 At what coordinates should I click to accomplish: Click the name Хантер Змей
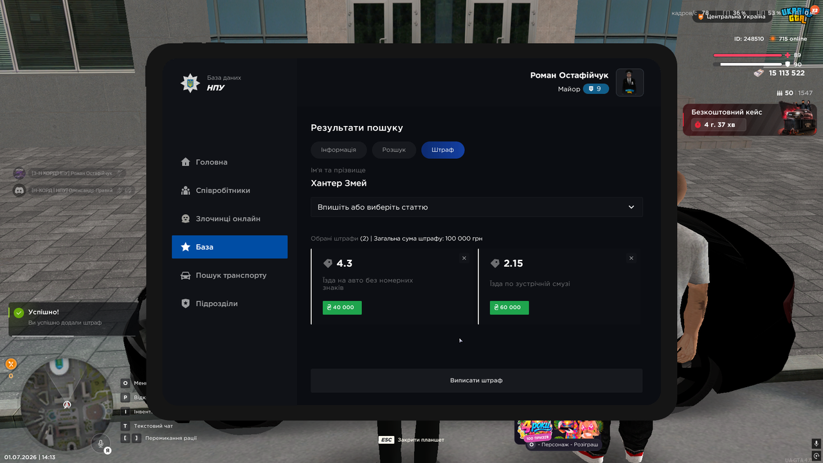[x=339, y=183]
